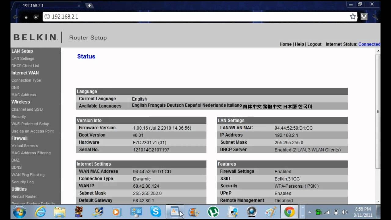
Task: Click the taskbar icon under the mouse pointer
Action: pyautogui.click(x=175, y=212)
